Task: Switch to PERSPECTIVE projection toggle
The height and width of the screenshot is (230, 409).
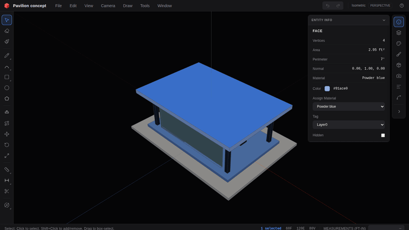Action: pyautogui.click(x=380, y=5)
